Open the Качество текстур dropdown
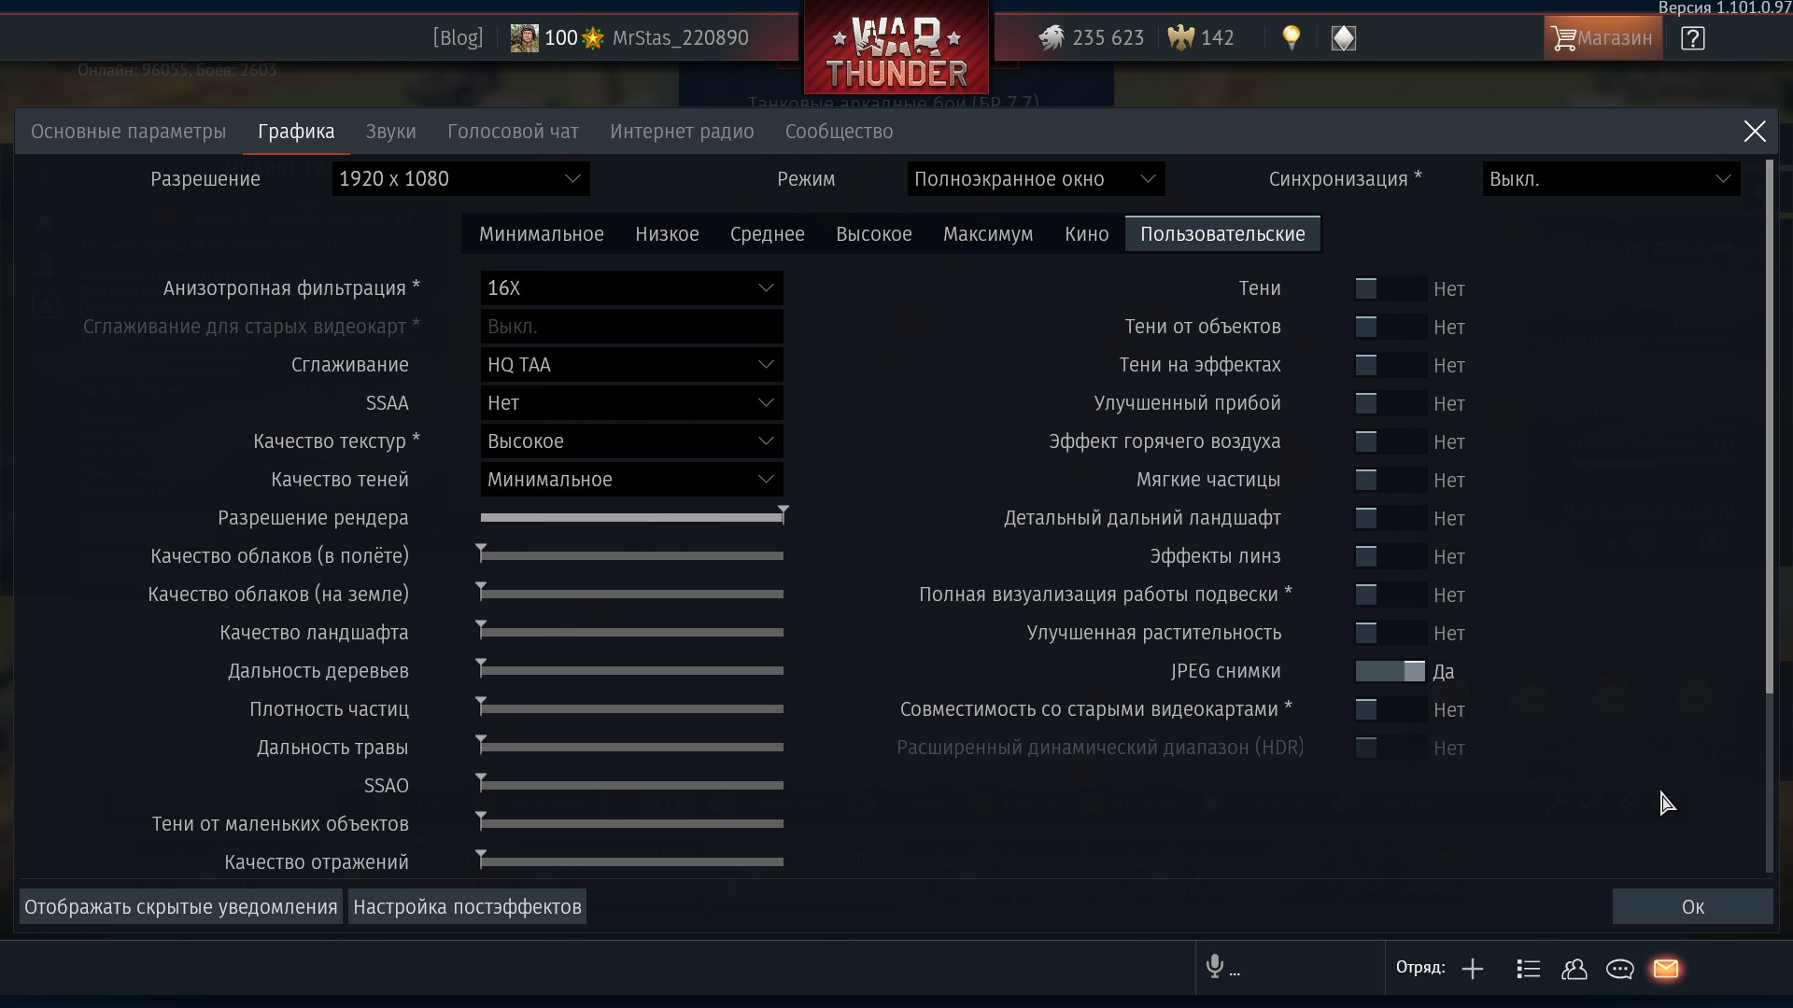 [631, 441]
